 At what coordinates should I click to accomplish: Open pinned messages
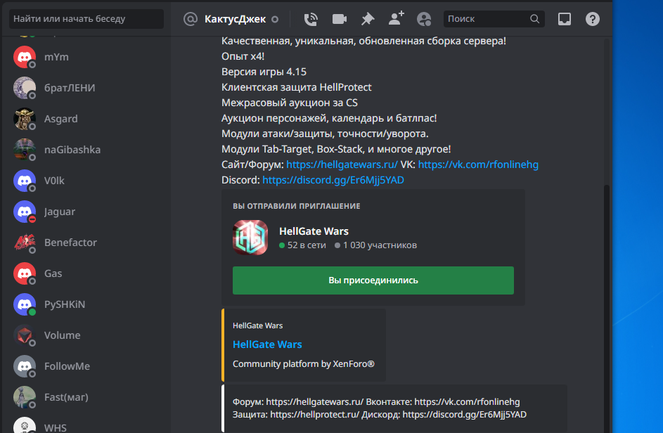[x=368, y=19]
